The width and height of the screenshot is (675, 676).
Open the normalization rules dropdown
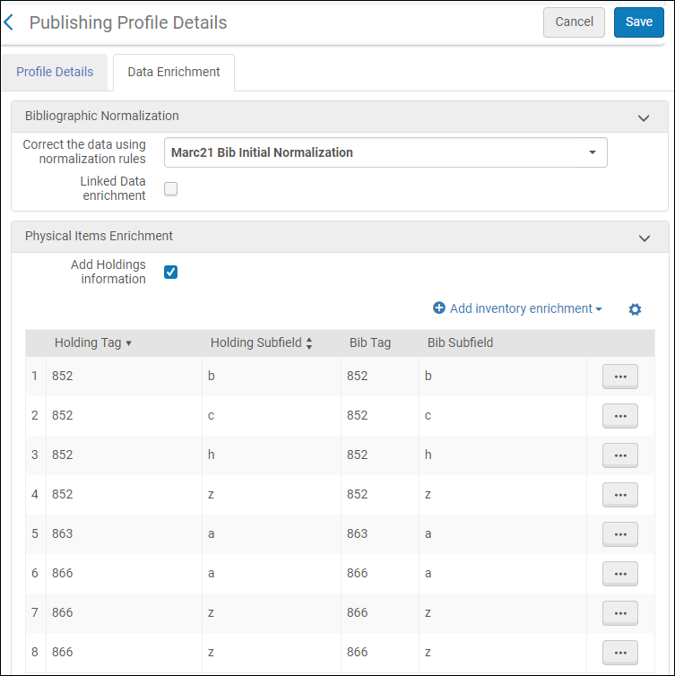[385, 152]
